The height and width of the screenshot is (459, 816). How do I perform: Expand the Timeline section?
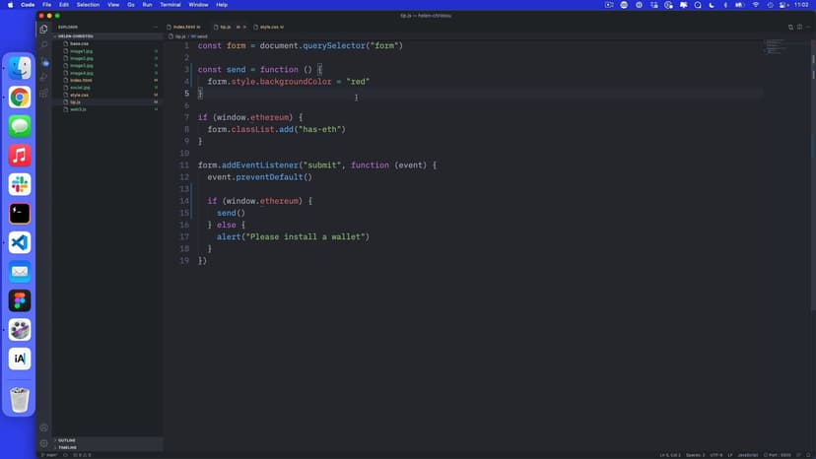click(x=67, y=447)
